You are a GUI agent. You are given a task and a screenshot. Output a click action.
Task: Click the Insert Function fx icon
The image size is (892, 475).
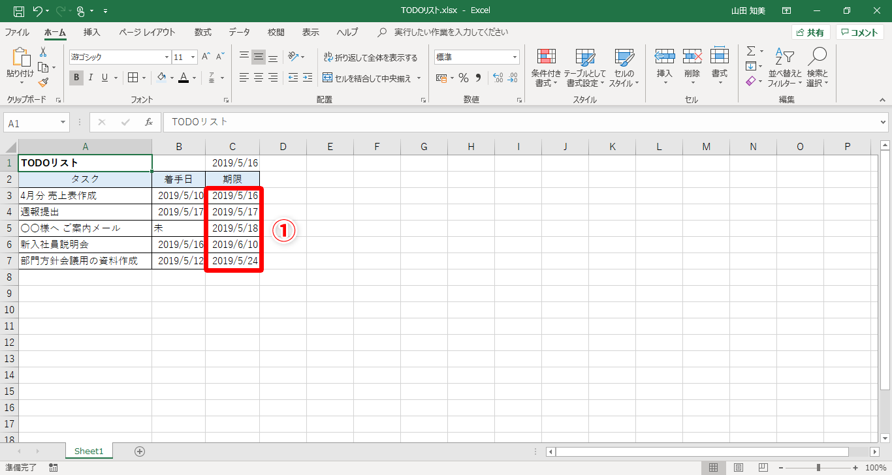(x=149, y=122)
